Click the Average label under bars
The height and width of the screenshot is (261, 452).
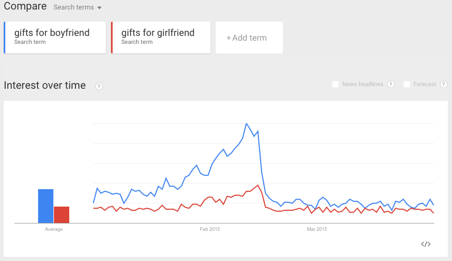coord(53,229)
